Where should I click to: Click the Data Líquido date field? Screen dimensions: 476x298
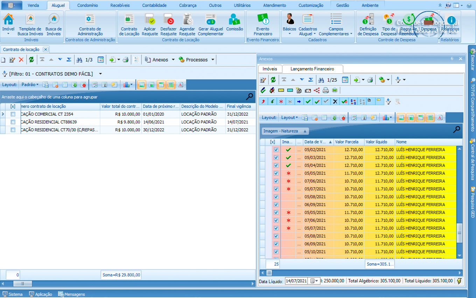(296, 281)
